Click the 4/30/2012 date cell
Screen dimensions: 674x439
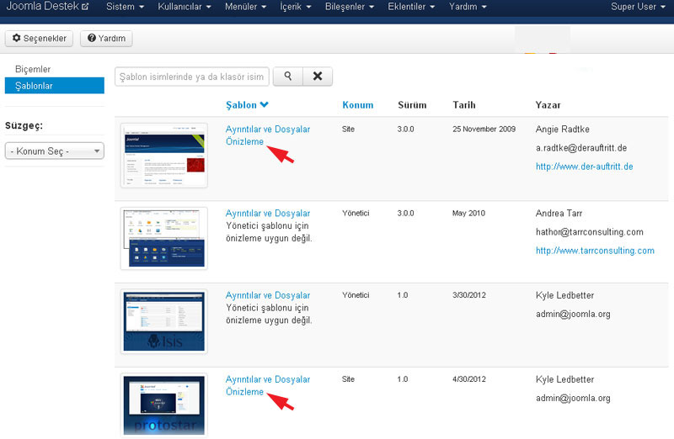(469, 379)
